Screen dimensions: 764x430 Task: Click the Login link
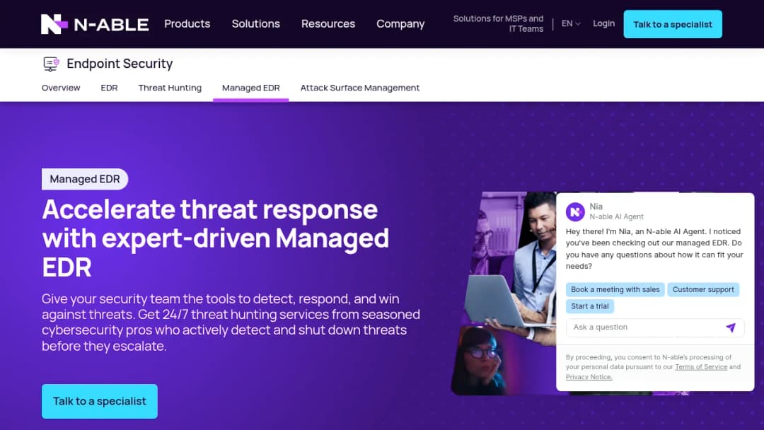click(603, 23)
